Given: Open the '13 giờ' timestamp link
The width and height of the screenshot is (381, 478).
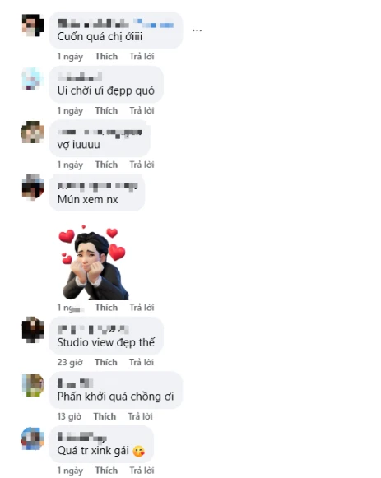Looking at the screenshot, I should pyautogui.click(x=69, y=416).
